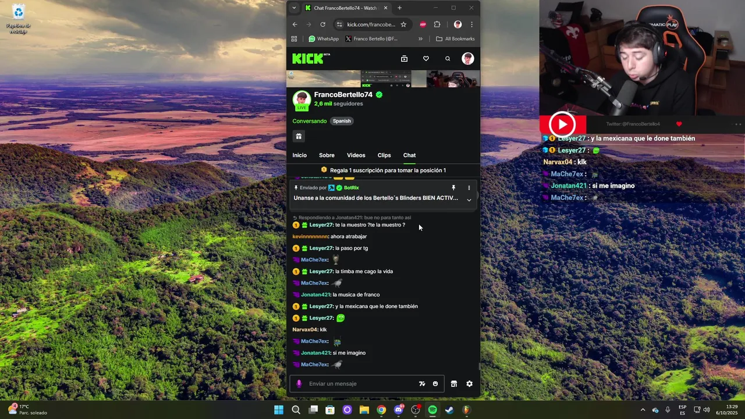
Task: Click Jonatan421's 'la musica de franco' message
Action: pos(356,295)
